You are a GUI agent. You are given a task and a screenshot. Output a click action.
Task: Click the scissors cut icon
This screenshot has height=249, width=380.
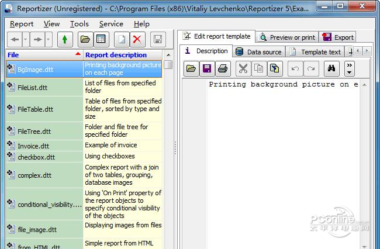(x=243, y=69)
